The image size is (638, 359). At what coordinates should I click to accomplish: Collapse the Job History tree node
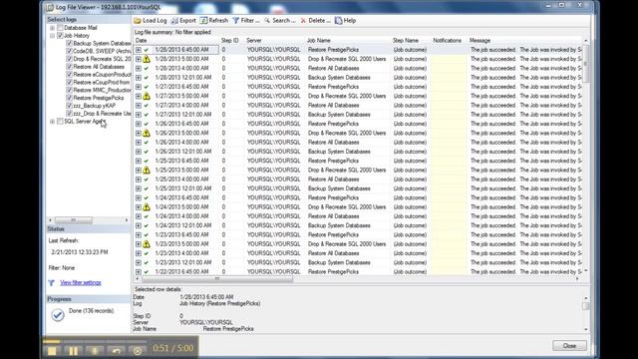pos(52,36)
